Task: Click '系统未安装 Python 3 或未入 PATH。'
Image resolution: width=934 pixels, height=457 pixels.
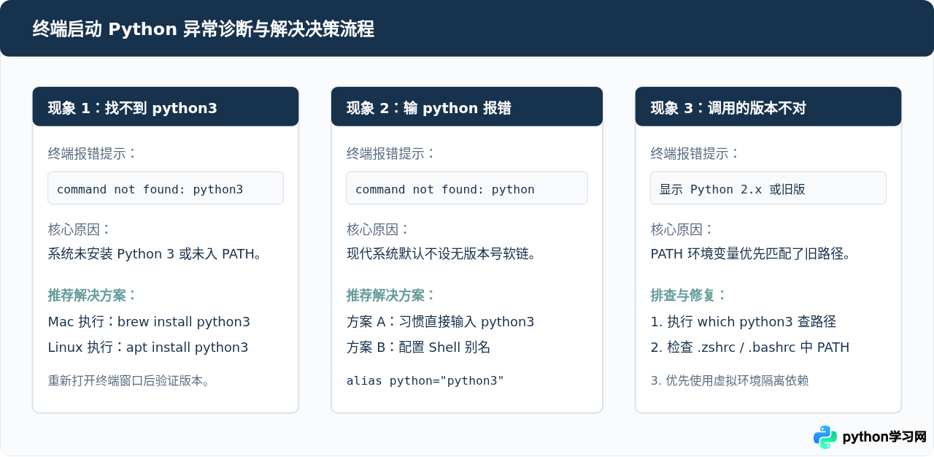Action: tap(155, 254)
